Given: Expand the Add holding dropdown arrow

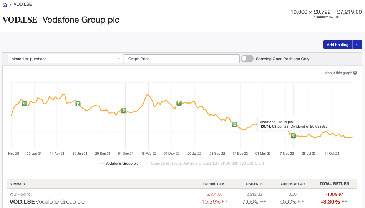Looking at the screenshot, I should [x=357, y=45].
